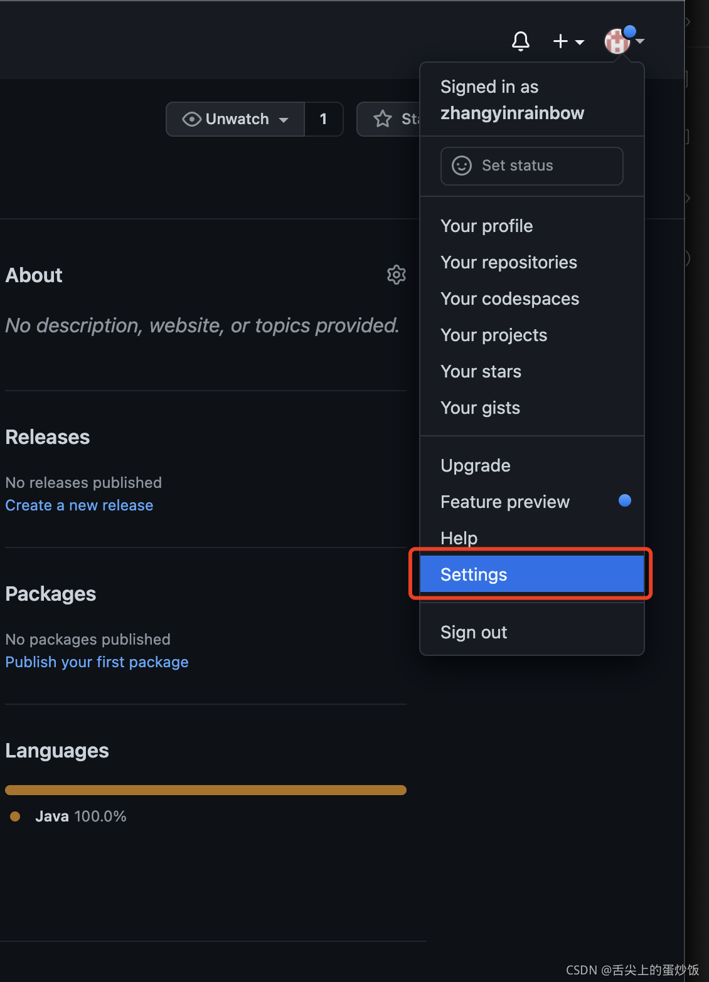Expand the Unwatch dropdown arrow
The height and width of the screenshot is (982, 709).
tap(284, 120)
